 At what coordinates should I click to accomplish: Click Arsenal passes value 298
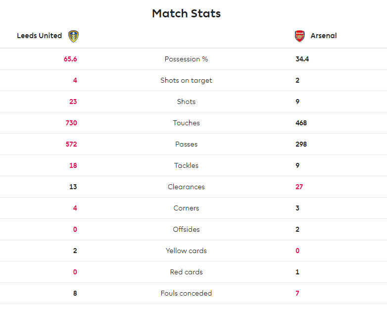[301, 144]
